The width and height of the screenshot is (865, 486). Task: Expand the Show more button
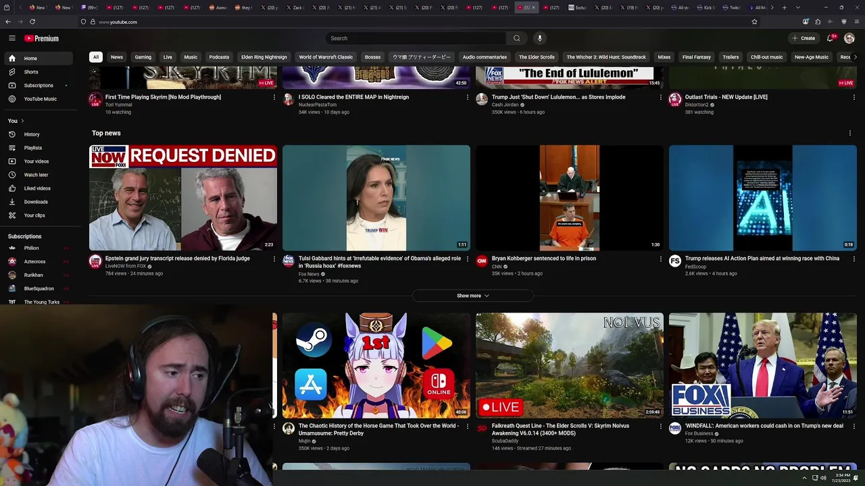[473, 296]
